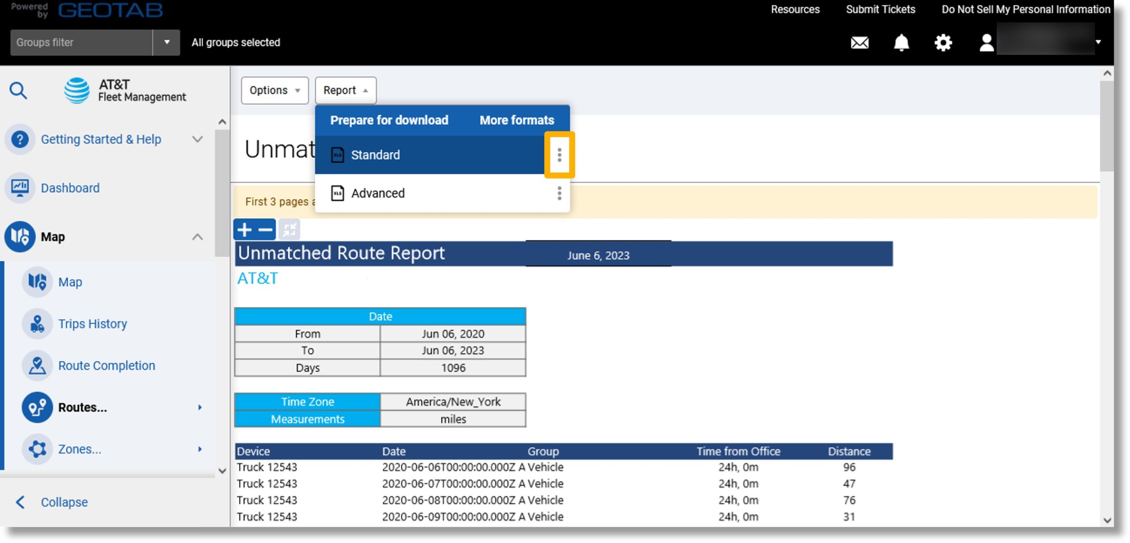This screenshot has width=1130, height=543.
Task: Click the 1096 Days value cell
Action: 453,368
